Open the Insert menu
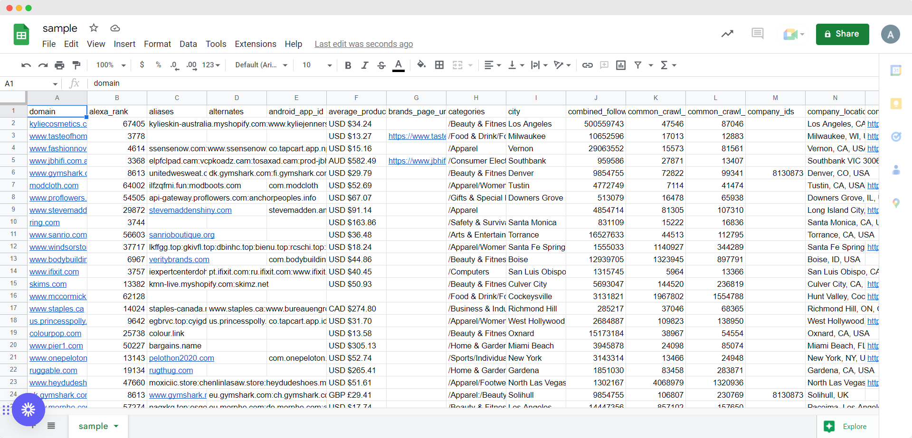This screenshot has height=438, width=912. pyautogui.click(x=124, y=44)
